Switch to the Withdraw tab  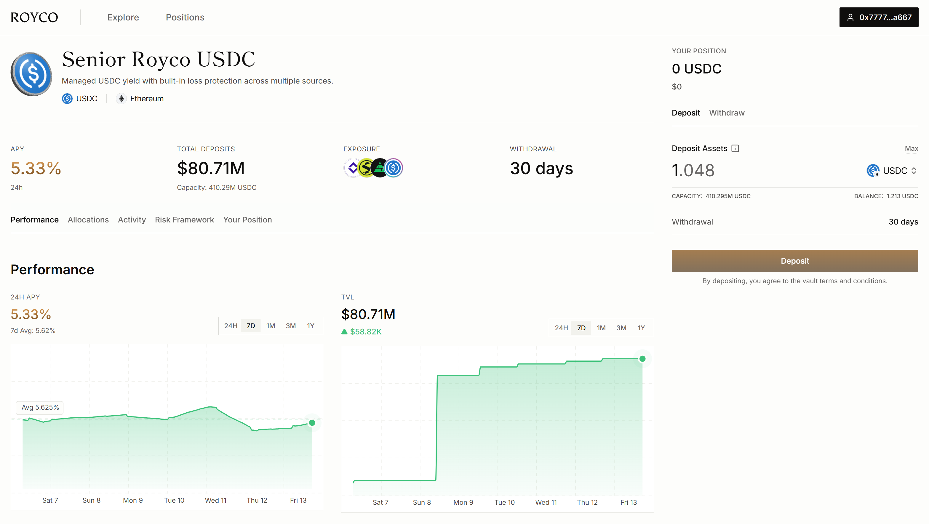726,113
